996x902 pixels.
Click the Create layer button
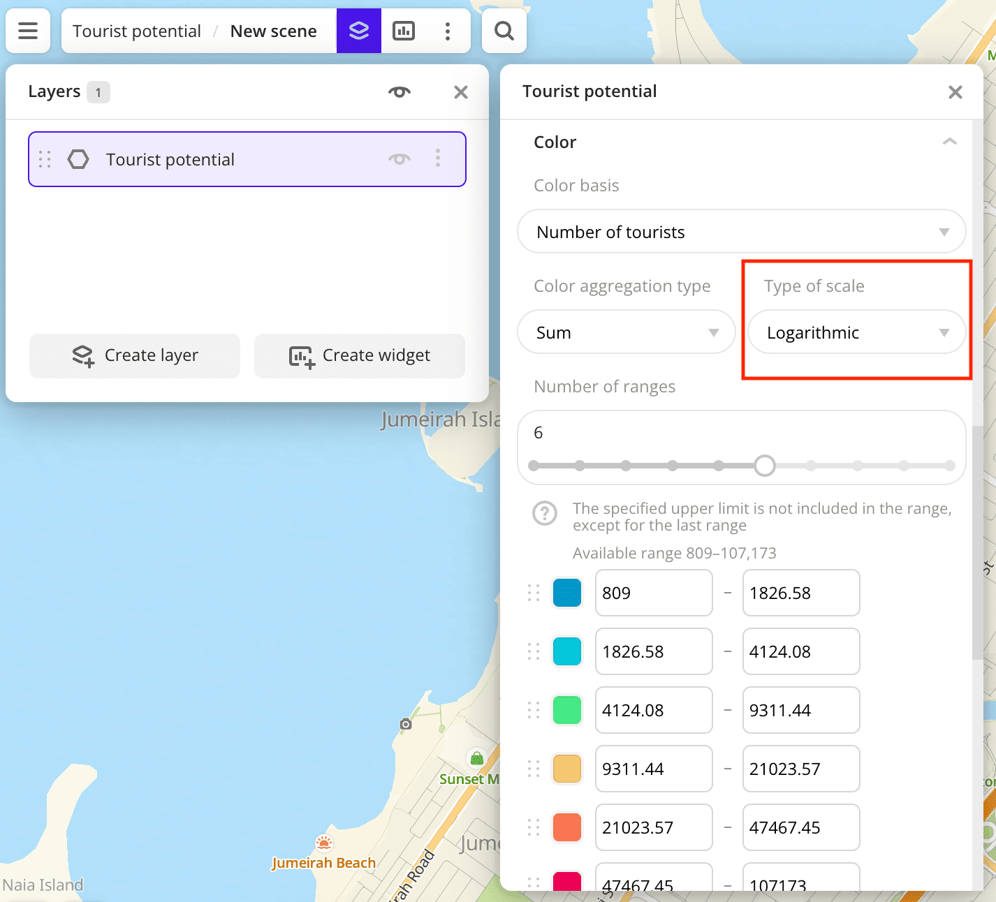point(135,355)
